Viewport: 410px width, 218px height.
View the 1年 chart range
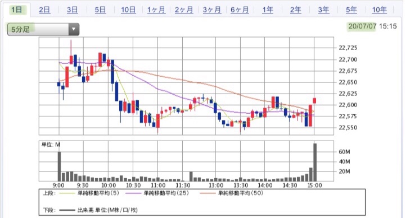[x=268, y=10]
